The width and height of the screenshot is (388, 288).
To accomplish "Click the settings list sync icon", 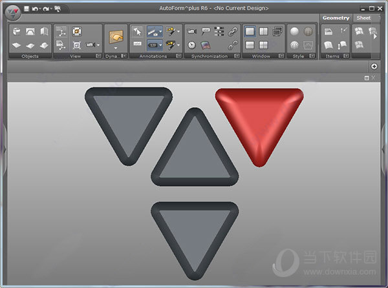I will pyautogui.click(x=219, y=32).
